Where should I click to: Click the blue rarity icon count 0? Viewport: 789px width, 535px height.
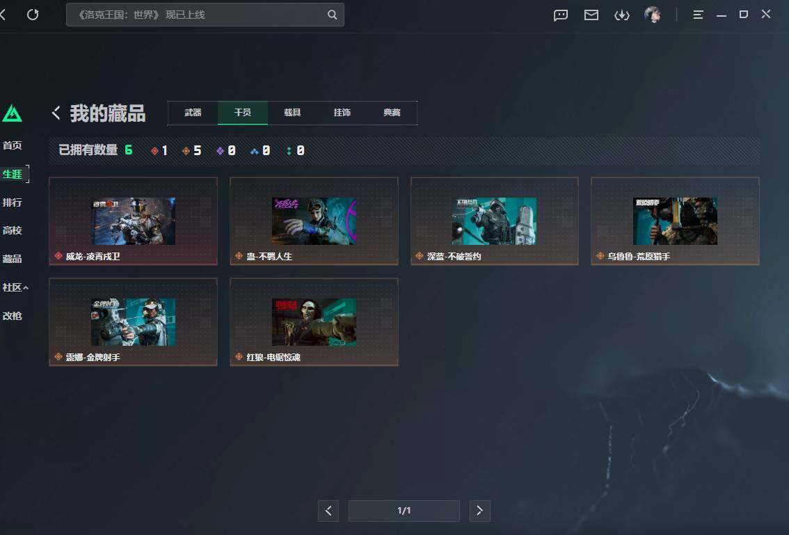point(260,150)
